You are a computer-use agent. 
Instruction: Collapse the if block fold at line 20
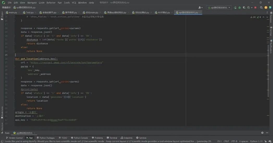[14, 36]
